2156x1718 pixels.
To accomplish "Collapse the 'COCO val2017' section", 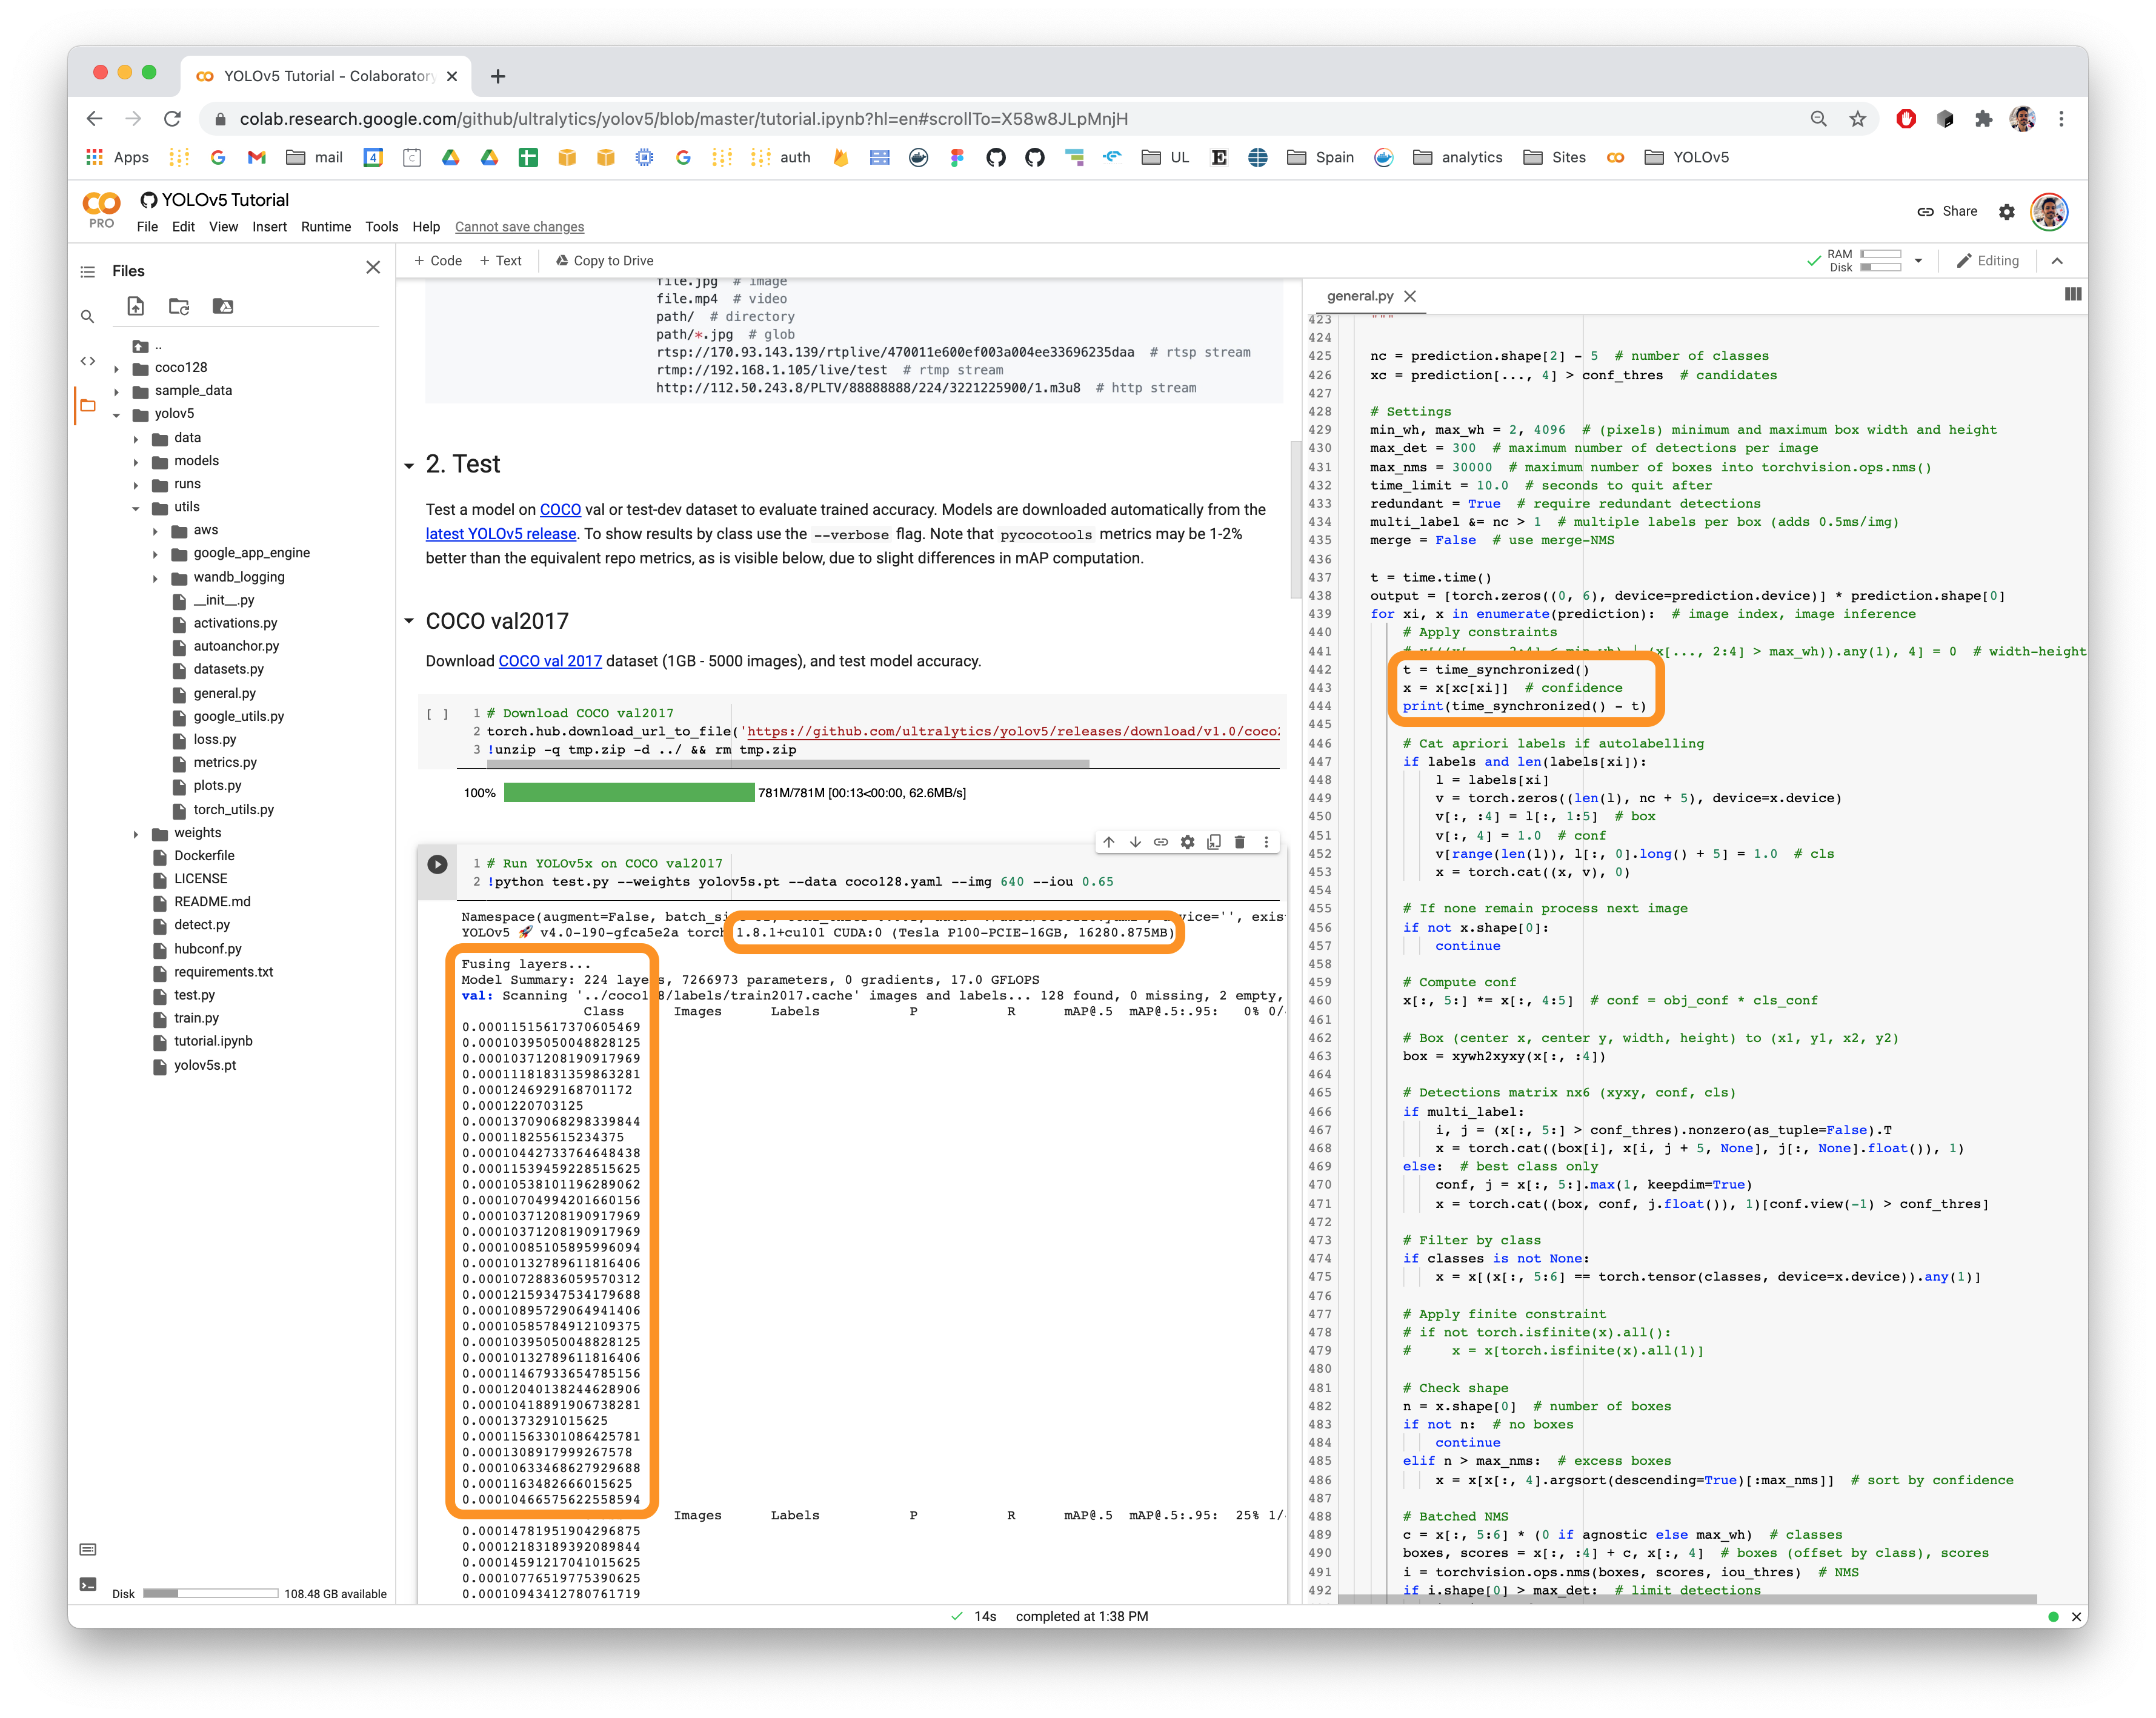I will [x=409, y=621].
